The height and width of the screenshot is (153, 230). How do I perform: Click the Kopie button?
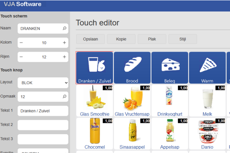[122, 39]
